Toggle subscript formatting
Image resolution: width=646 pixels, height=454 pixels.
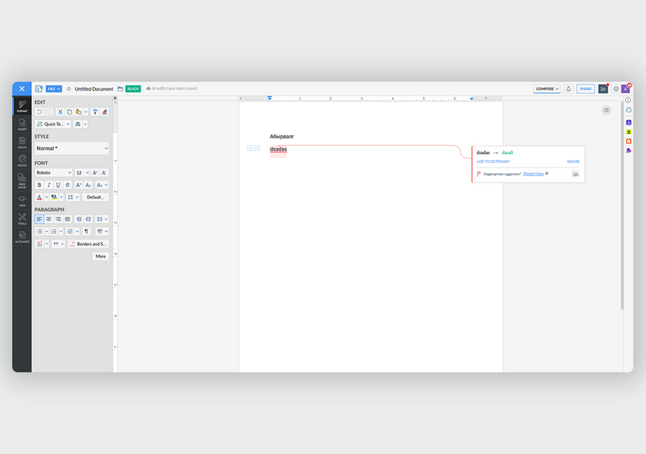(x=88, y=185)
